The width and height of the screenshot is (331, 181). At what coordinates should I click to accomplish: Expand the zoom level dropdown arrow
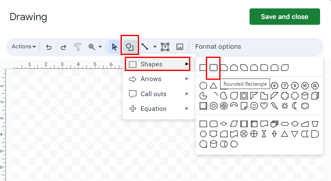[x=100, y=47]
